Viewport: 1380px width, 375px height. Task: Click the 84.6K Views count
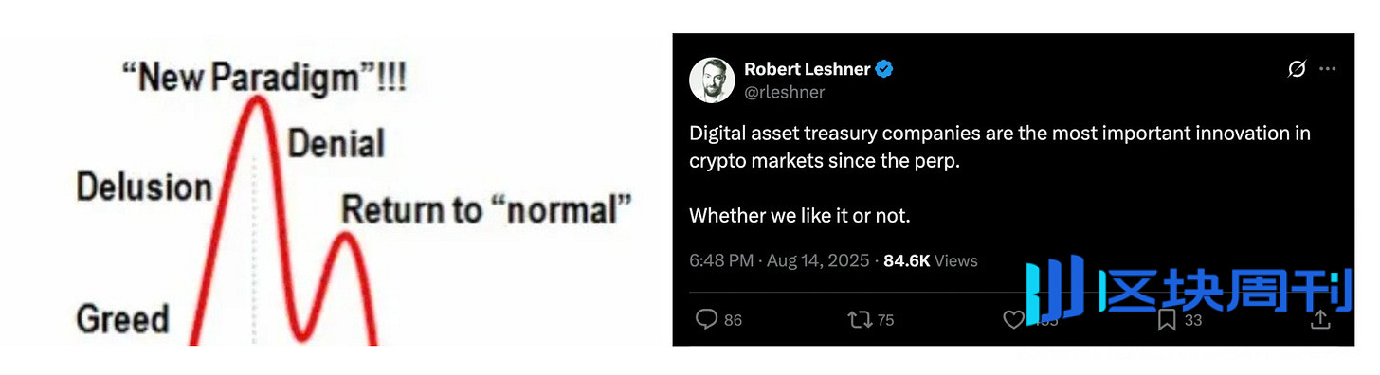930,260
